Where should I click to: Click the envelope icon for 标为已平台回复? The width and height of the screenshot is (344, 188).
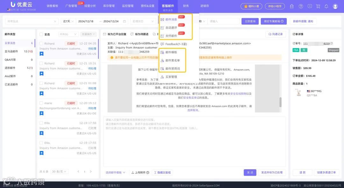[105, 34]
